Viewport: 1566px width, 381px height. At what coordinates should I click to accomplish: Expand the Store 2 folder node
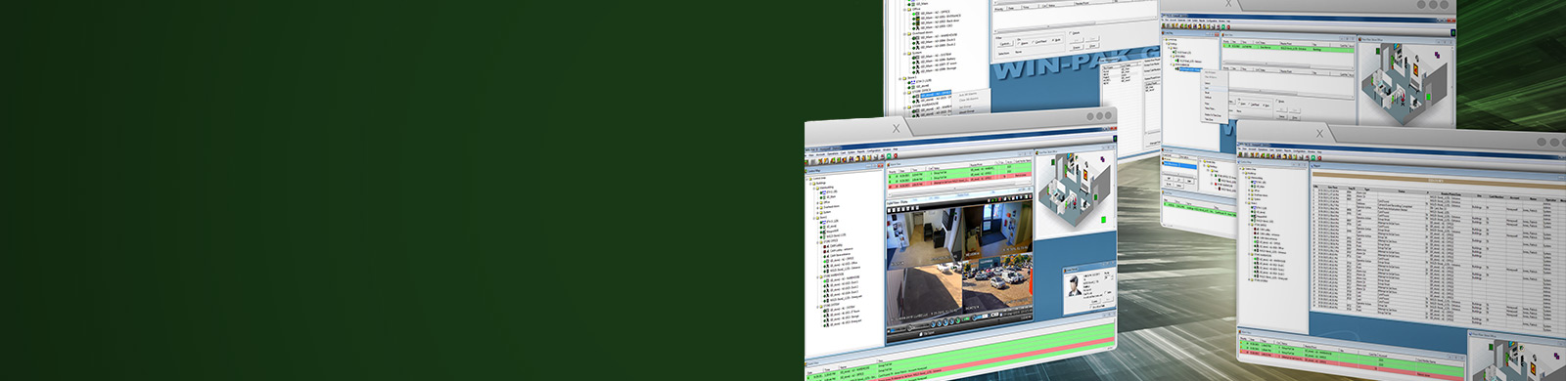[x=901, y=78]
